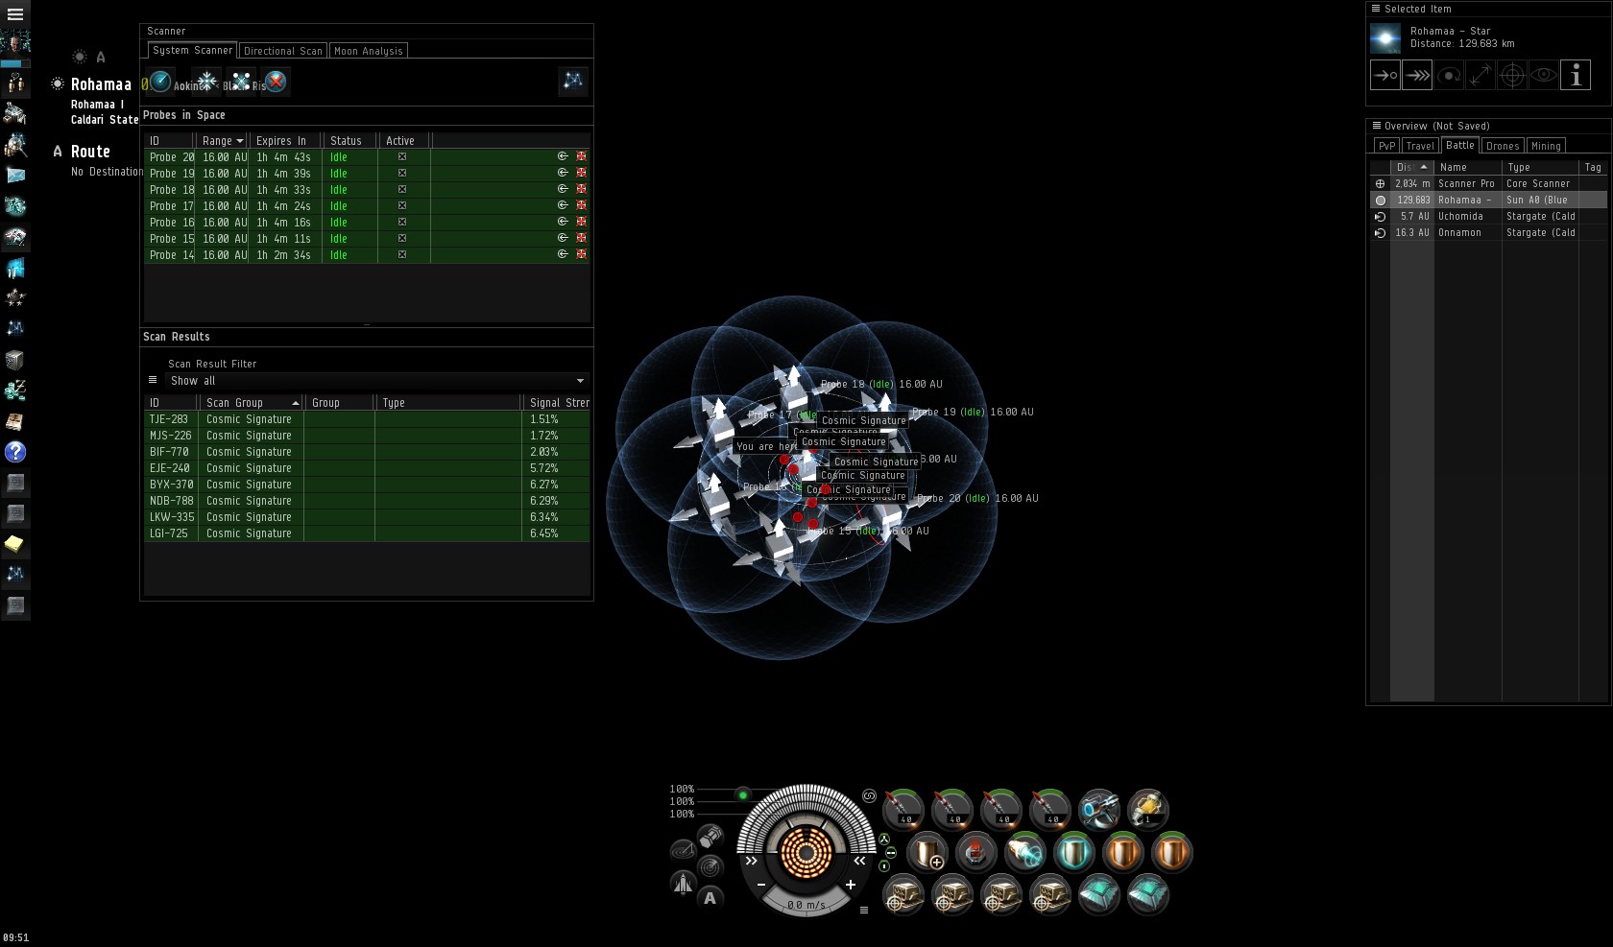
Task: Open People and Places from Neocom
Action: [15, 83]
